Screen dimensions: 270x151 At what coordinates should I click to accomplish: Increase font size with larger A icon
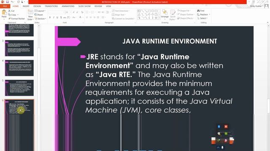[74, 12]
